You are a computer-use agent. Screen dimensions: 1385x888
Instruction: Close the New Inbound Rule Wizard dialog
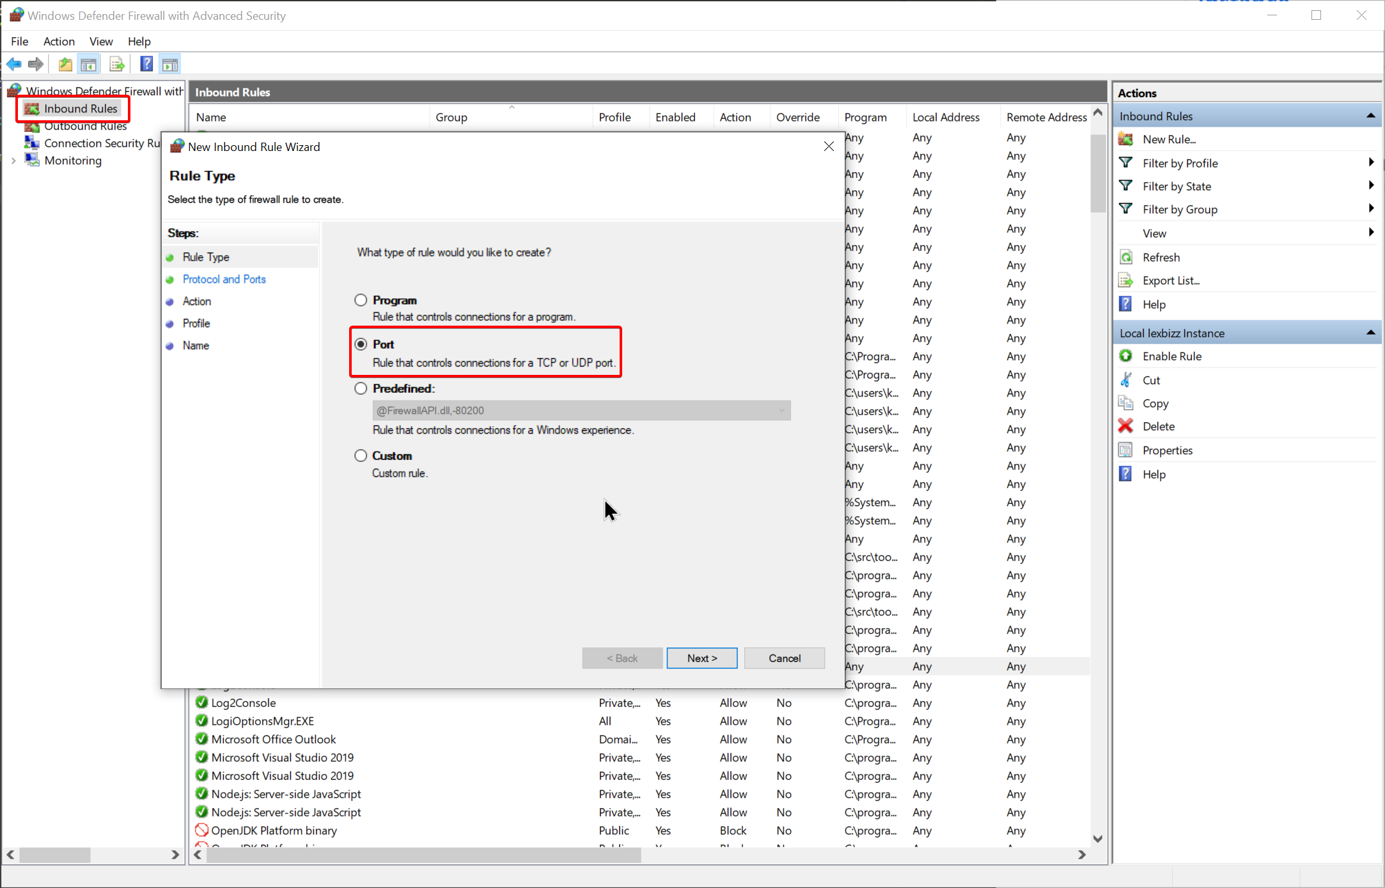pyautogui.click(x=829, y=147)
